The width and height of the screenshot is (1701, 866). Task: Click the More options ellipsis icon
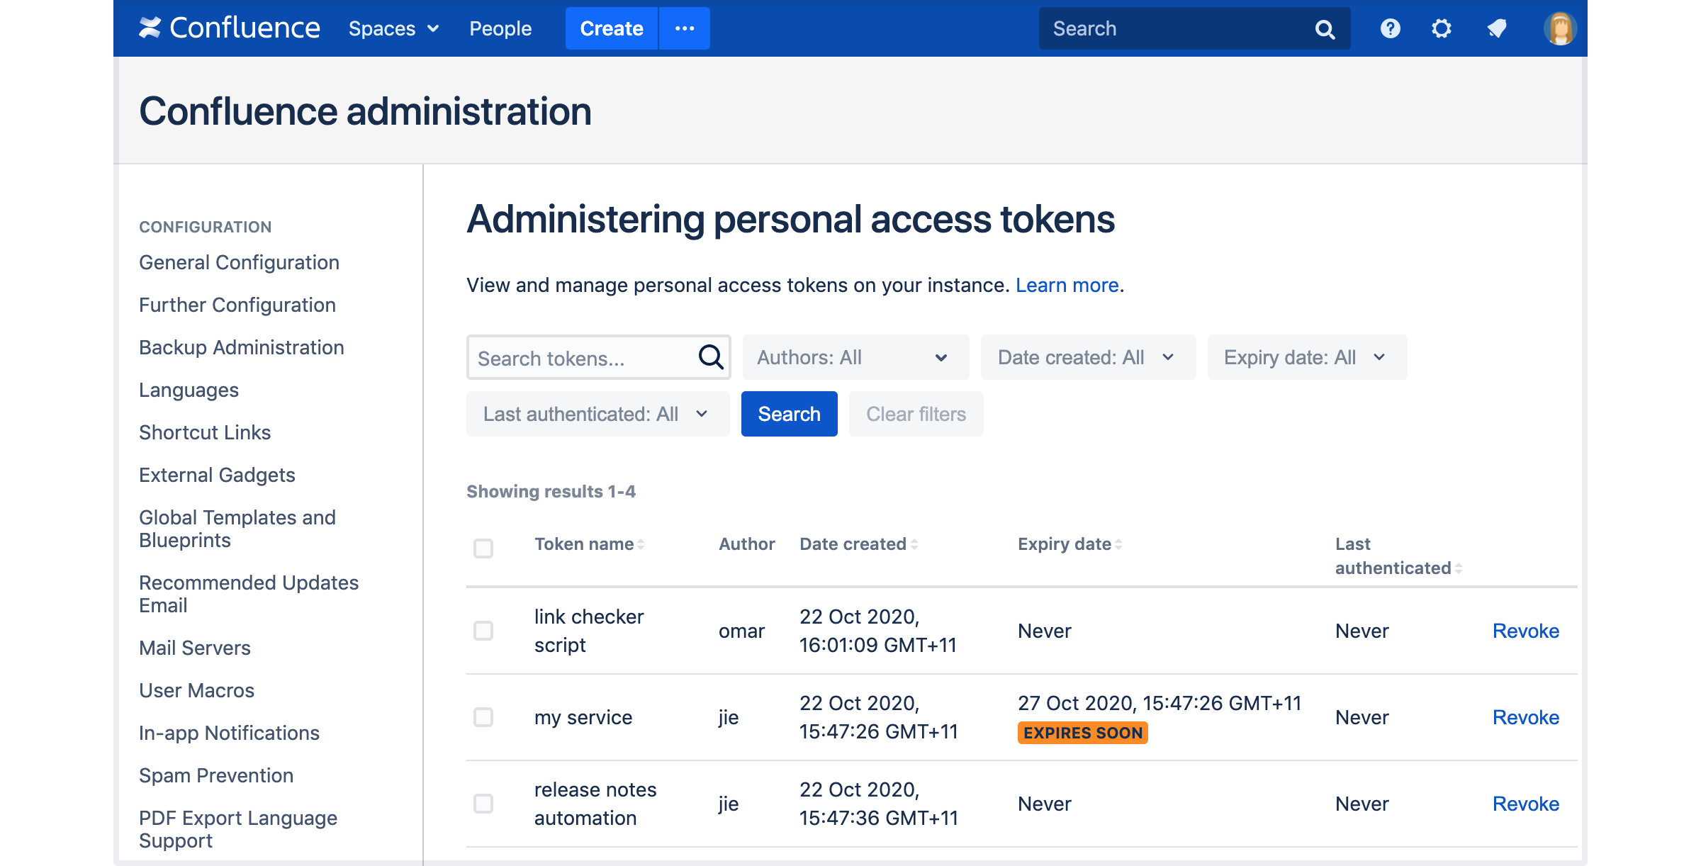tap(685, 28)
